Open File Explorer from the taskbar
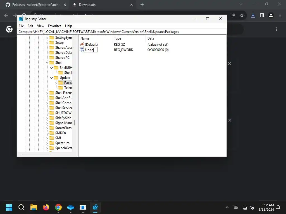This screenshot has width=286, height=214. tap(34, 207)
